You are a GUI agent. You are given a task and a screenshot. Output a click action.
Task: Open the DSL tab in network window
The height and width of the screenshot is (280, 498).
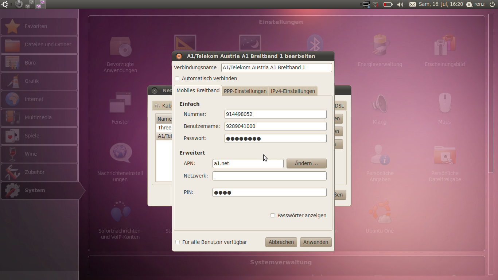(340, 106)
